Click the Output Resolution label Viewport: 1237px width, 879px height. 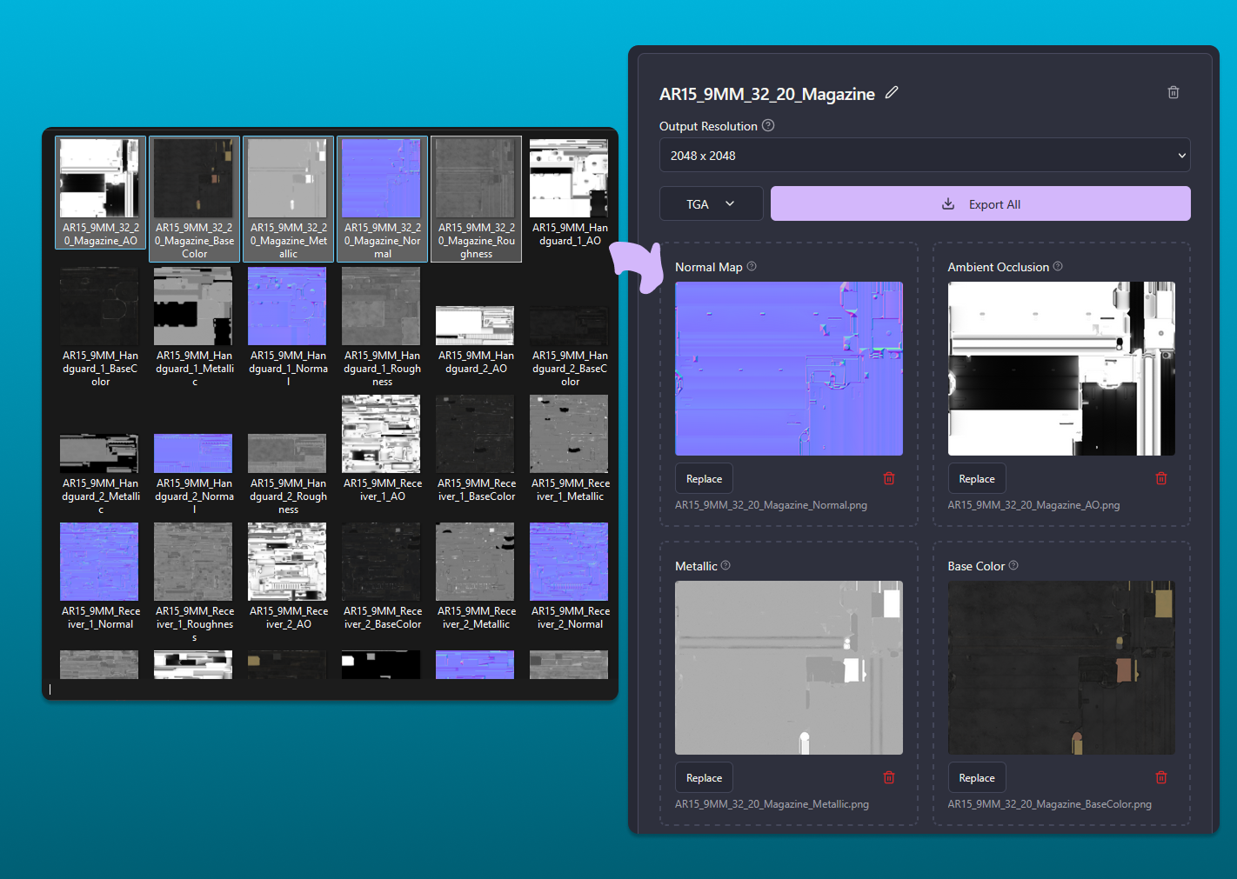pyautogui.click(x=708, y=126)
